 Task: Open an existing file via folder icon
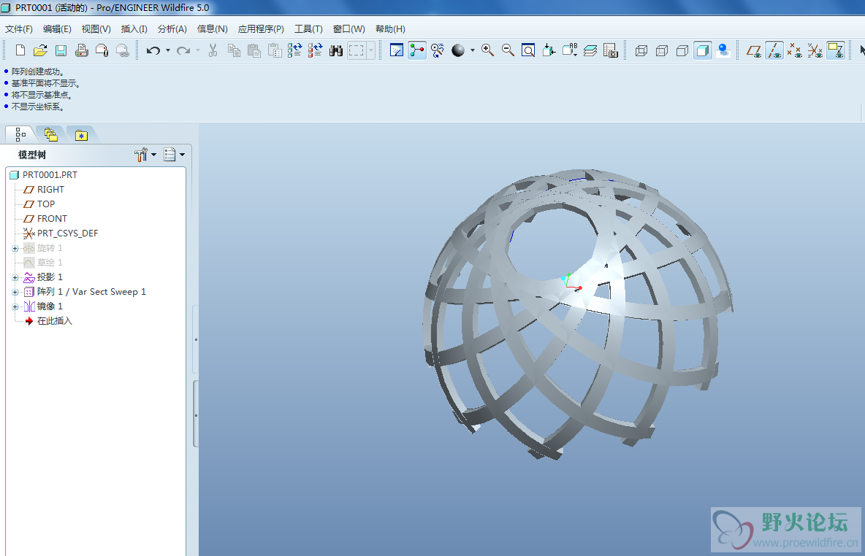tap(40, 50)
